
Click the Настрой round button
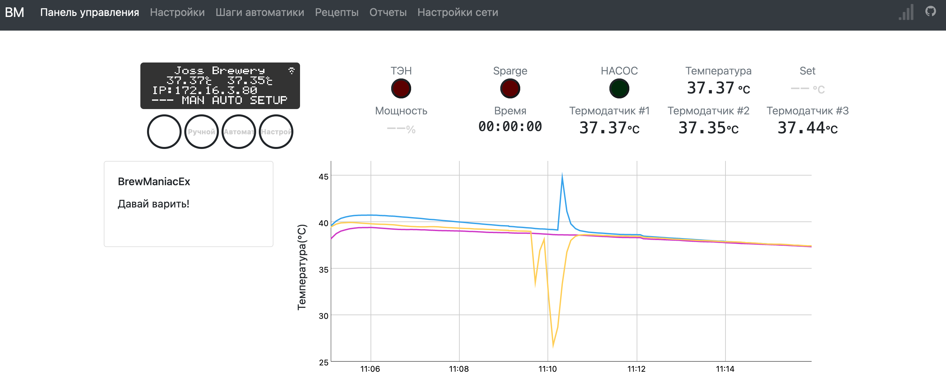(x=276, y=132)
